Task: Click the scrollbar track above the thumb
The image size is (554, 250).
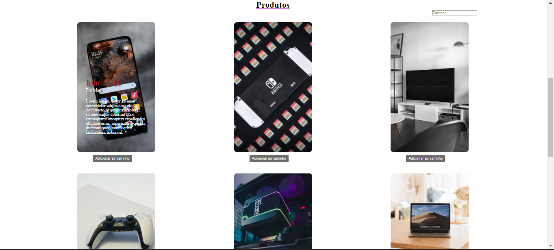Action: [551, 41]
